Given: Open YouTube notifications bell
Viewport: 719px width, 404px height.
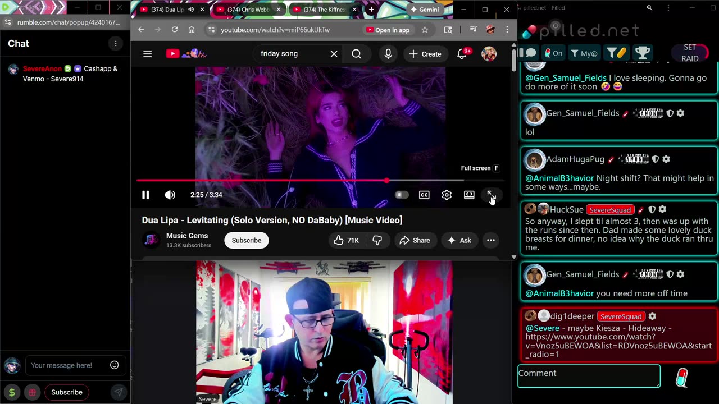Looking at the screenshot, I should click(462, 54).
